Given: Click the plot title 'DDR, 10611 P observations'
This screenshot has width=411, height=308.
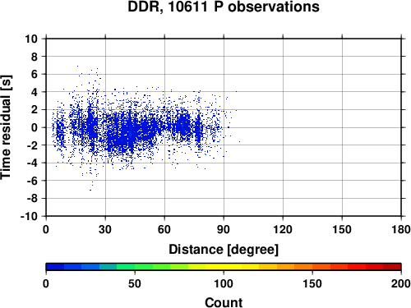Looking at the screenshot, I should (224, 7).
